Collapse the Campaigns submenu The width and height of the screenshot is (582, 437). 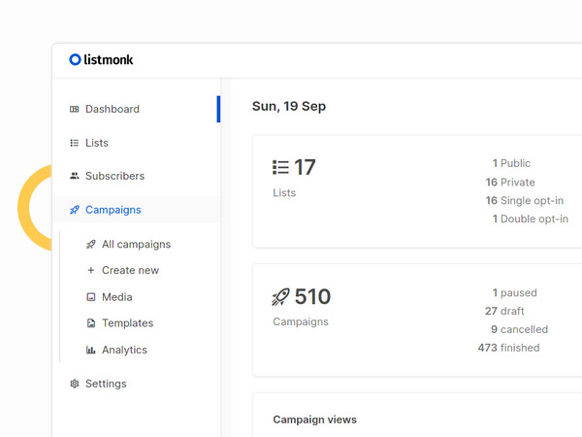(x=113, y=210)
